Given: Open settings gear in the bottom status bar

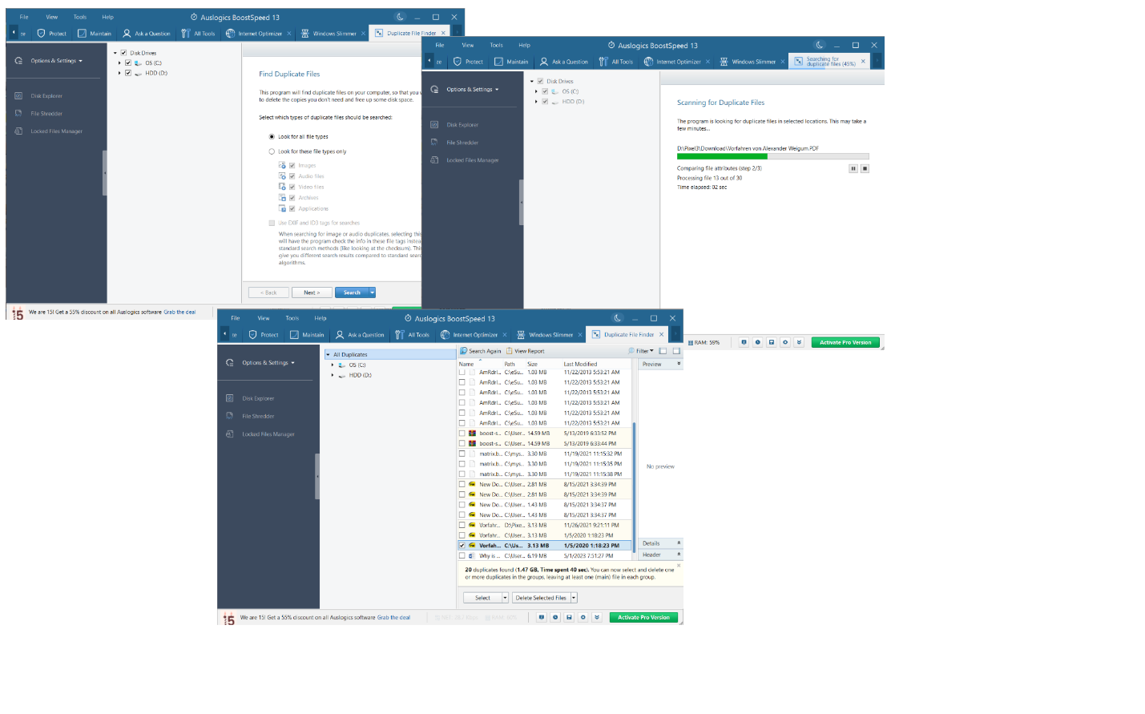Looking at the screenshot, I should tap(583, 617).
